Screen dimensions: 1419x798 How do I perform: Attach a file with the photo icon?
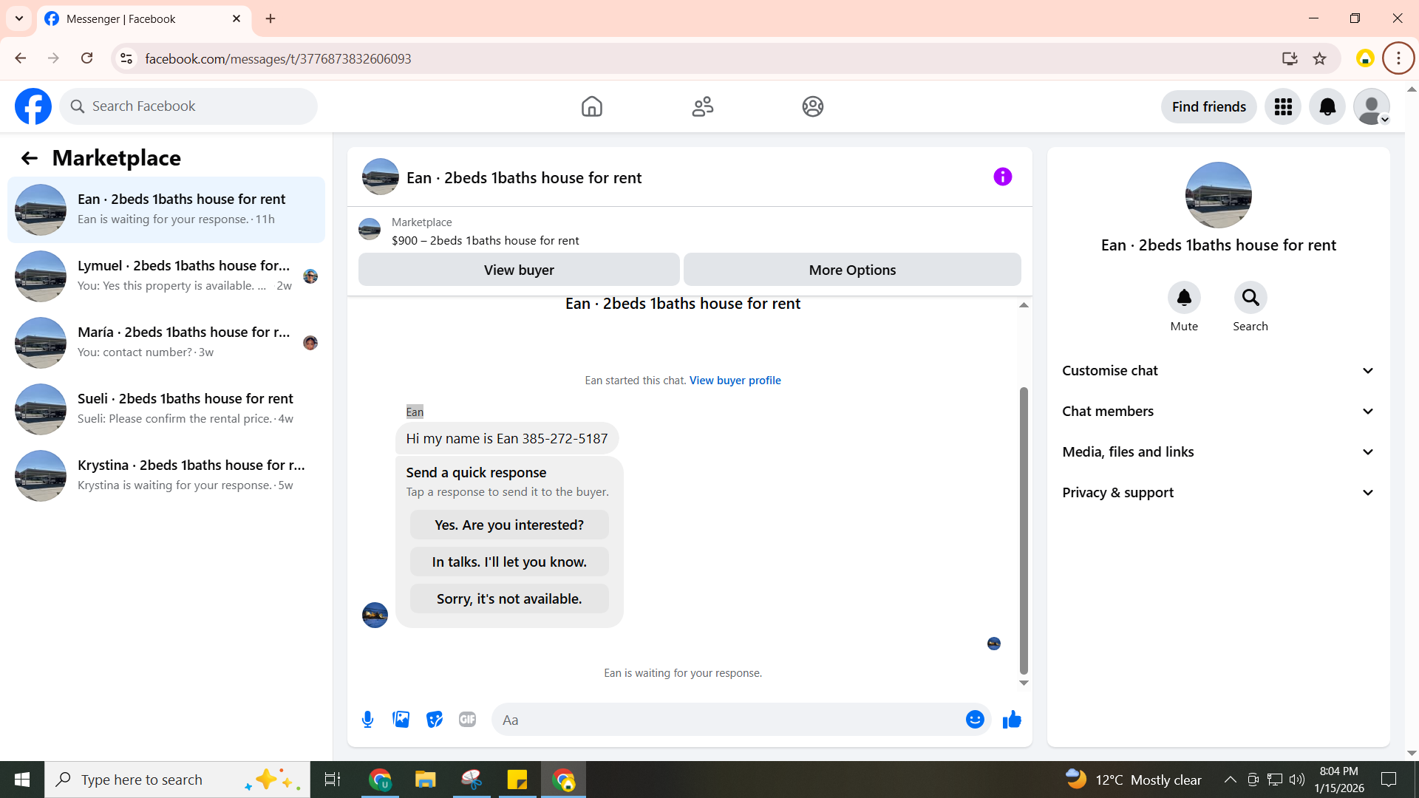401,720
